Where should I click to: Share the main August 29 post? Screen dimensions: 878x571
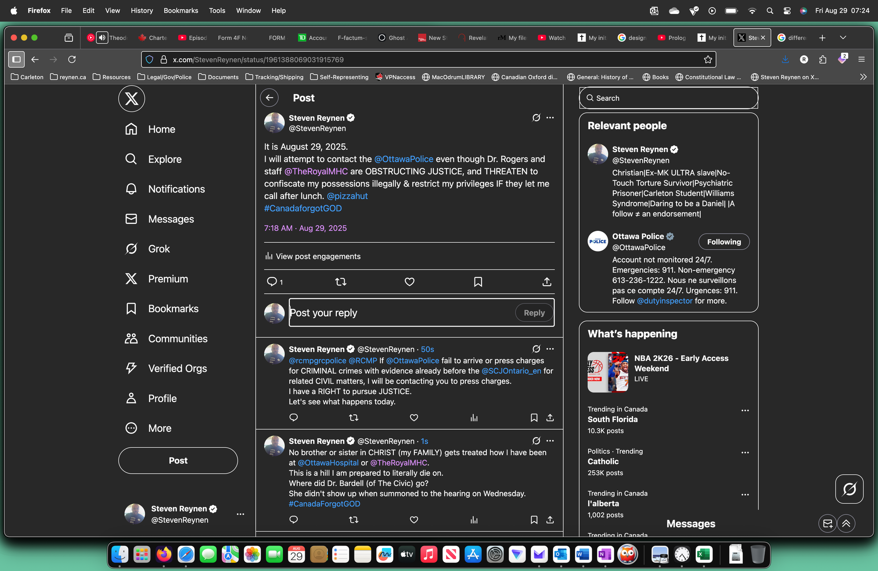click(x=547, y=282)
